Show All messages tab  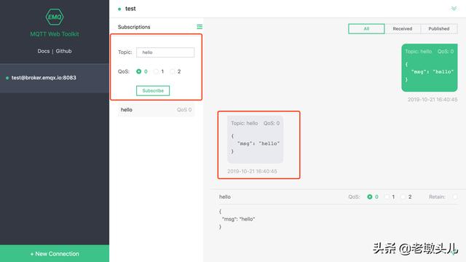[x=366, y=29]
